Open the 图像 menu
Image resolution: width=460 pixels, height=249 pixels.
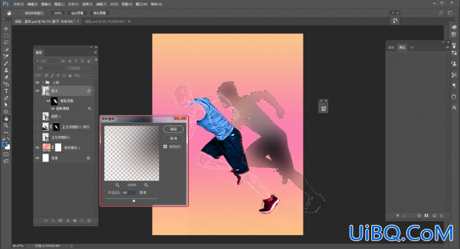coord(46,5)
